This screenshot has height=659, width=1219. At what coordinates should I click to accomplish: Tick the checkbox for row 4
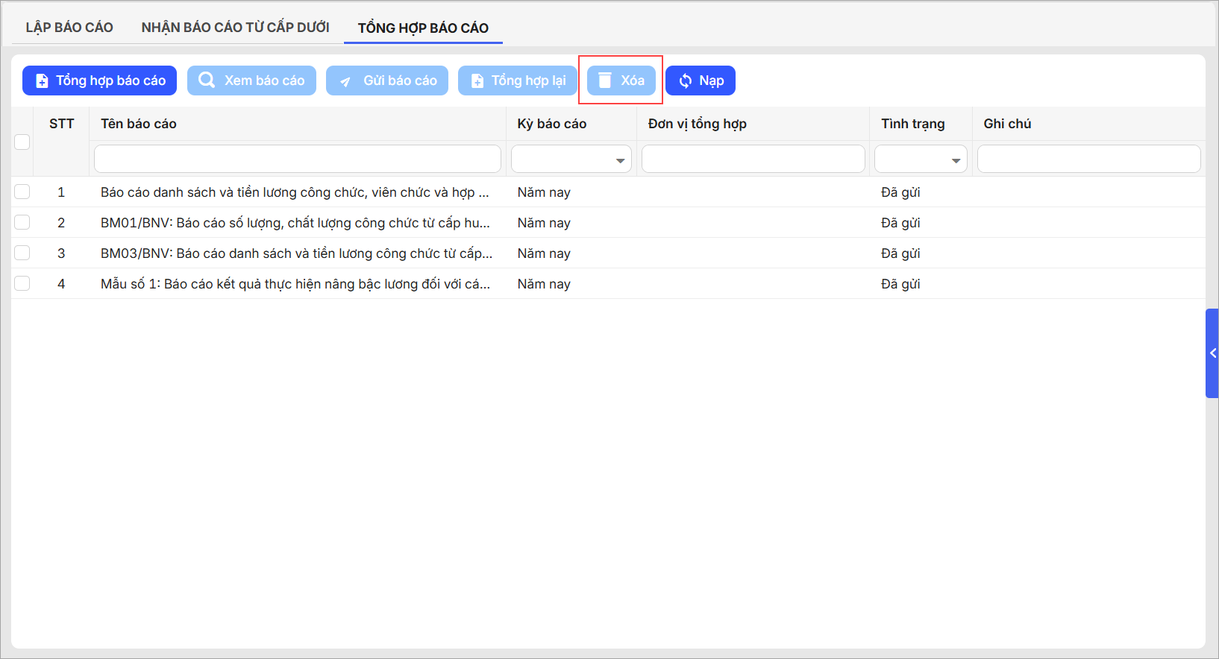[x=22, y=284]
